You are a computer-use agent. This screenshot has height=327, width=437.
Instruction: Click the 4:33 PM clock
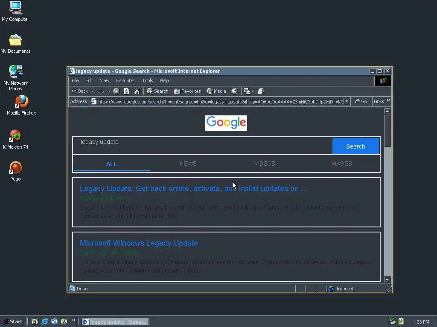[420, 322]
